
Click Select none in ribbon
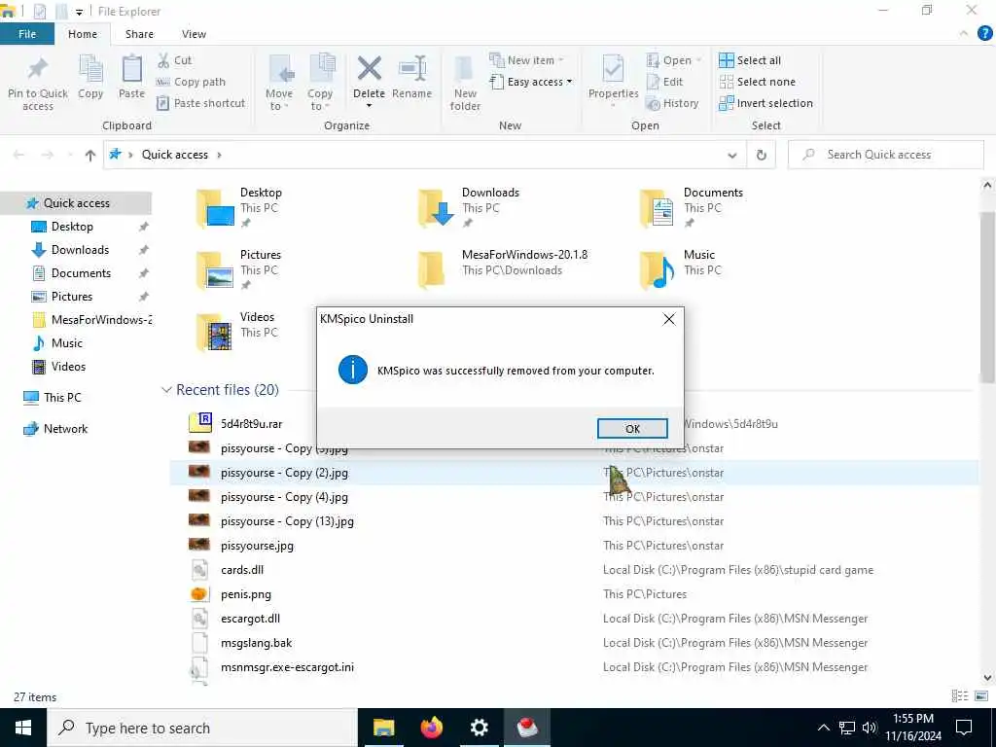pos(757,82)
